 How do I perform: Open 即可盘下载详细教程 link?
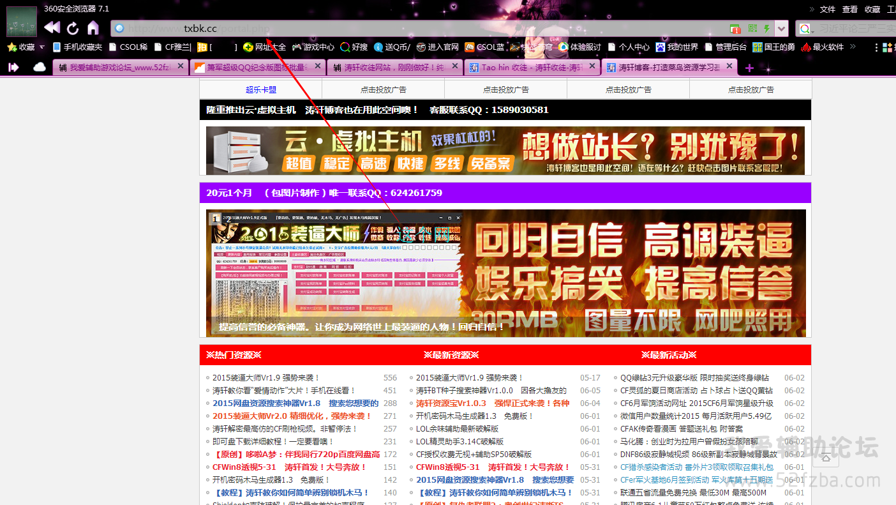click(273, 442)
